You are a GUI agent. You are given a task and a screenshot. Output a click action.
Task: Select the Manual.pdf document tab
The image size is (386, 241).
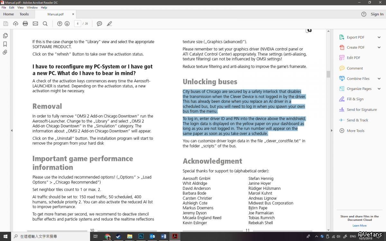click(55, 14)
